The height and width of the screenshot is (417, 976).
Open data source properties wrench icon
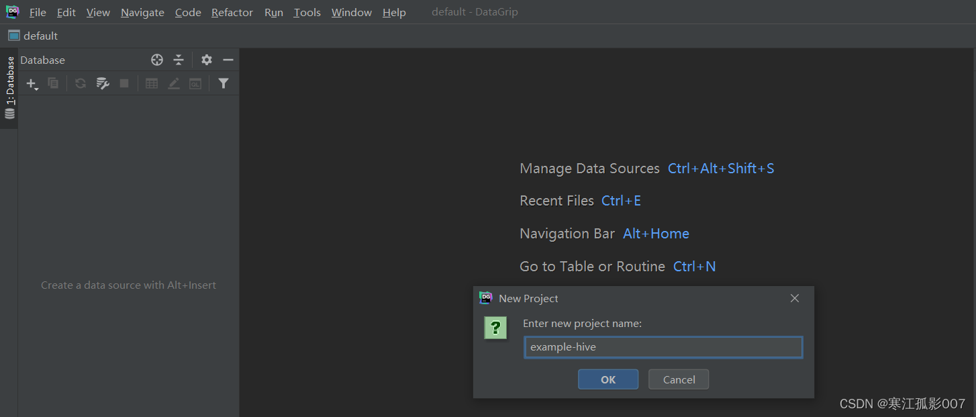(x=103, y=83)
